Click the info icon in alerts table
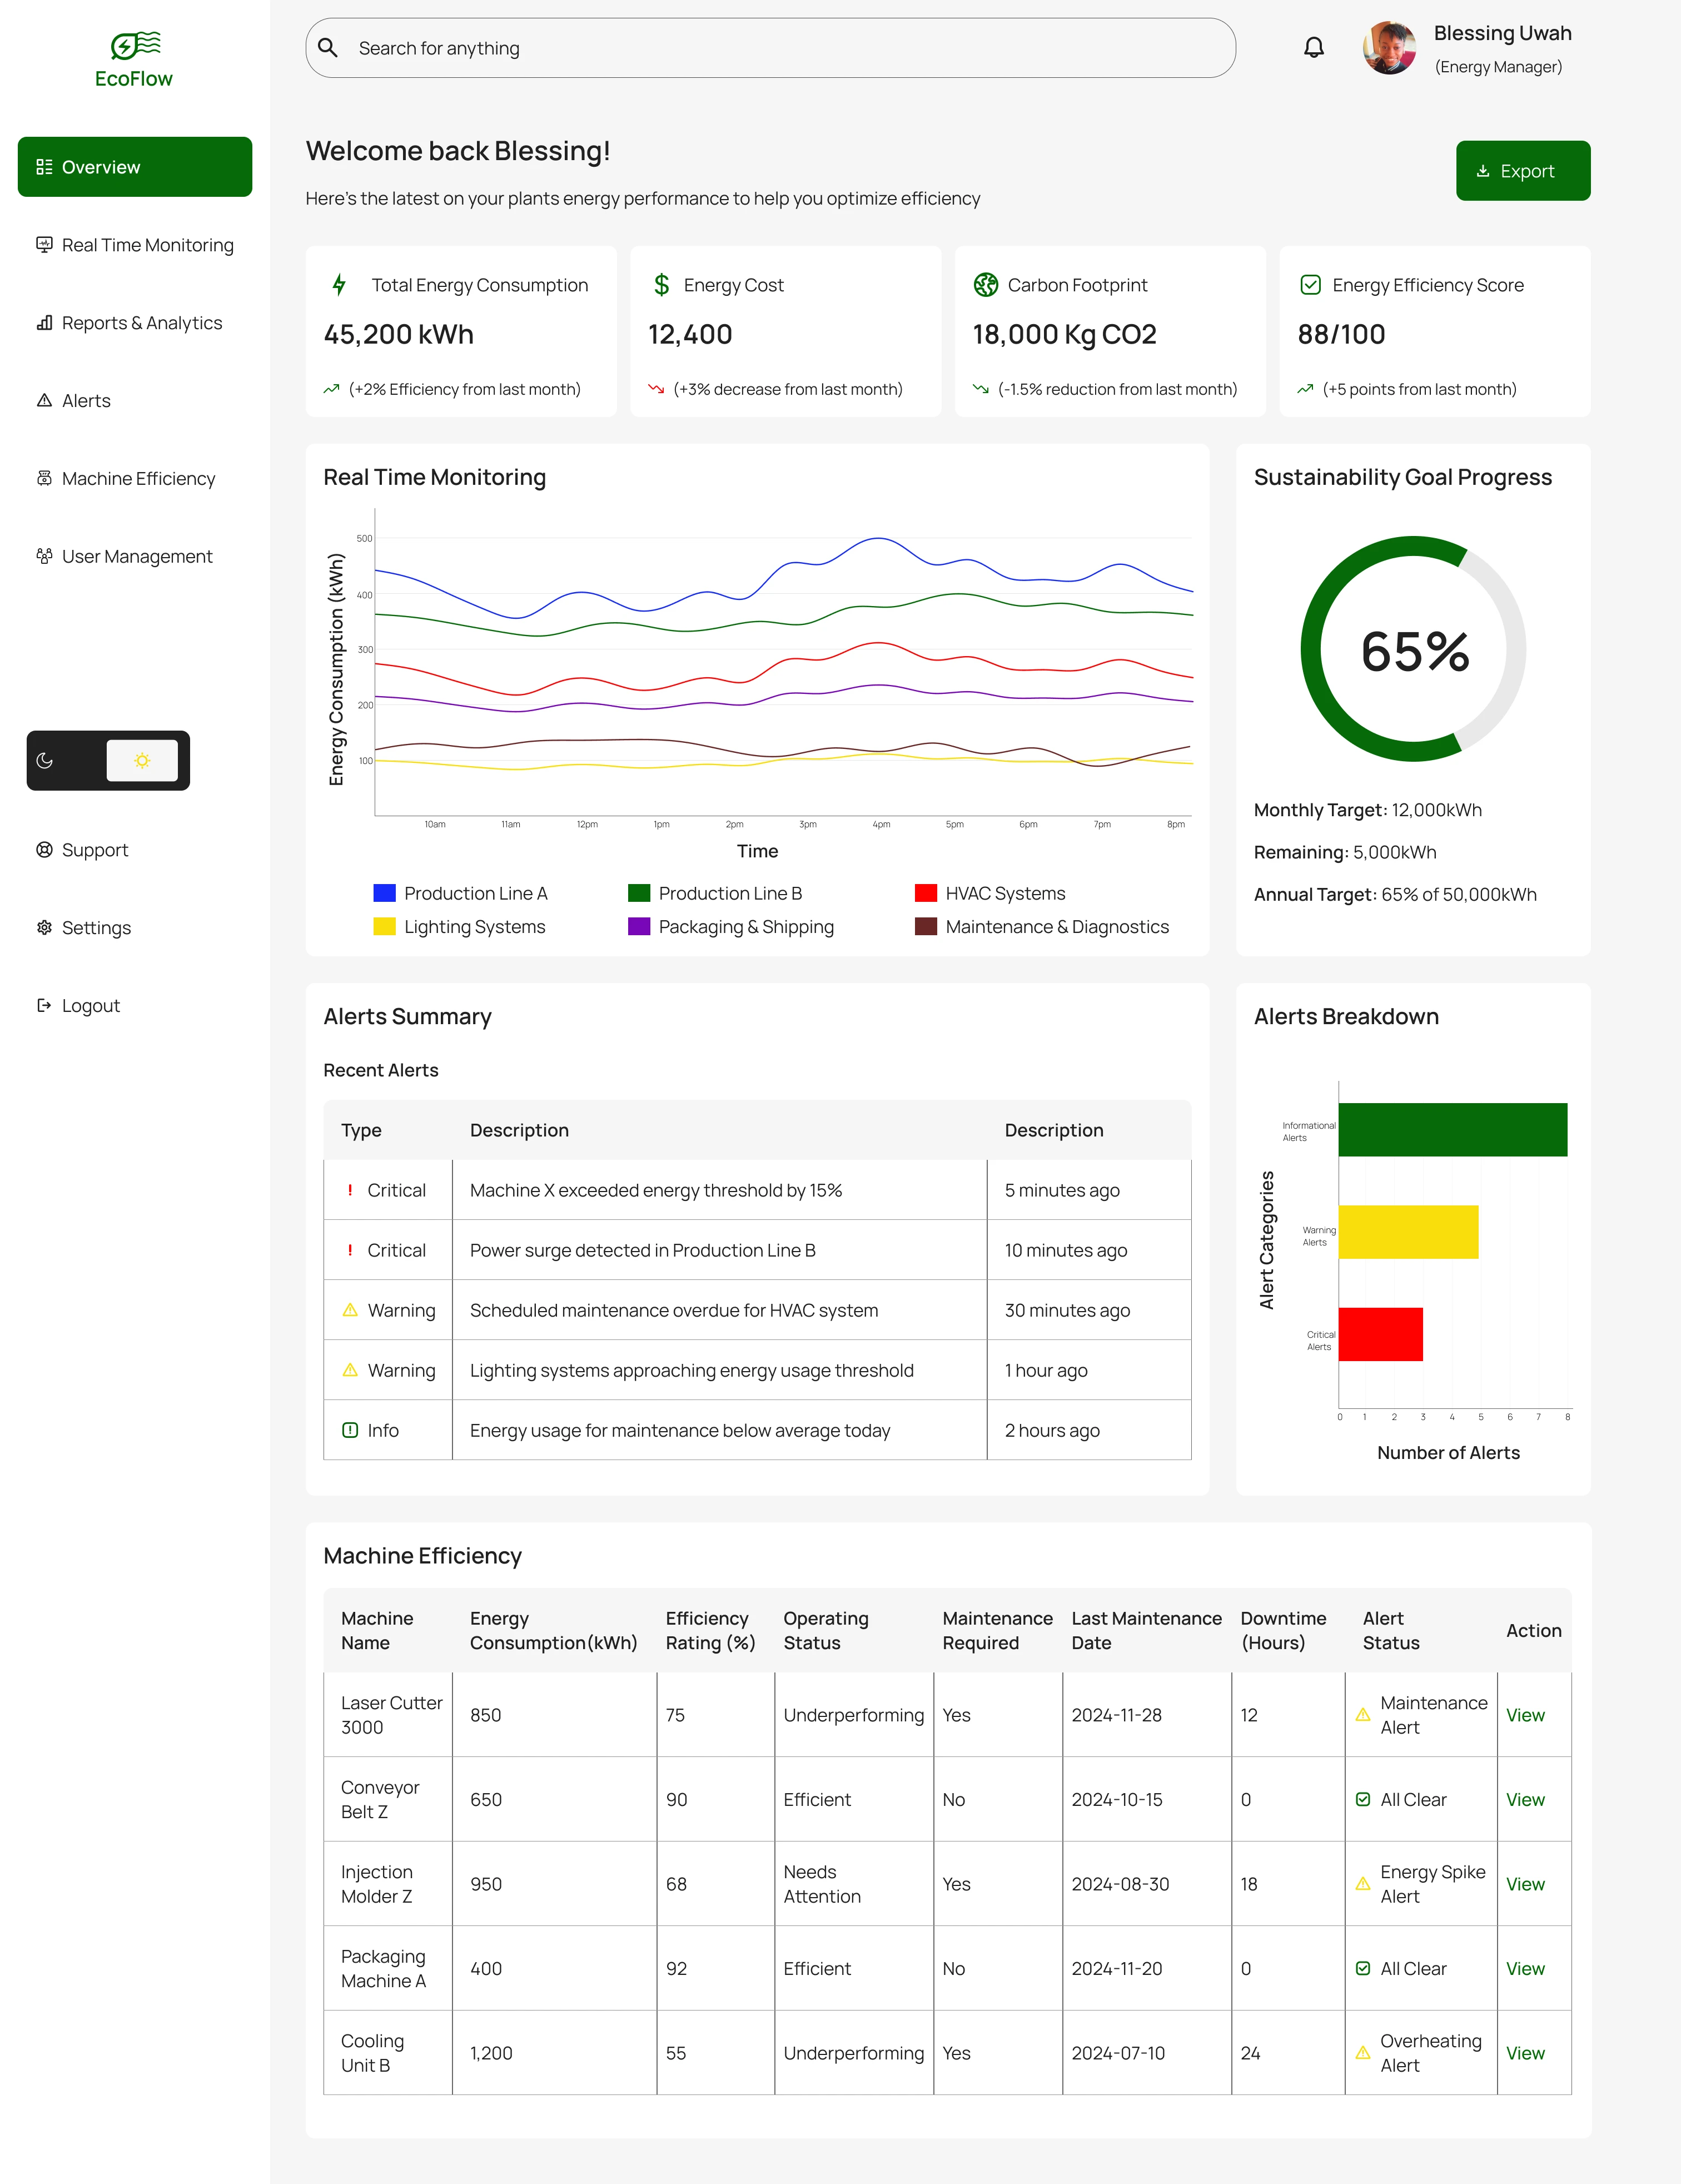Viewport: 1681px width, 2184px height. pos(350,1430)
